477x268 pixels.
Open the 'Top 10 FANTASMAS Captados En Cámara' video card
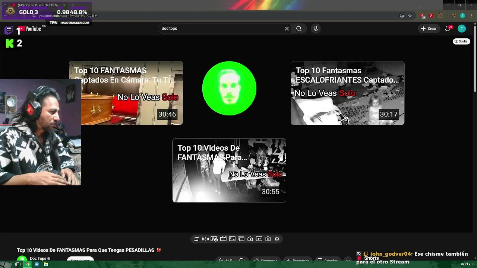(126, 93)
